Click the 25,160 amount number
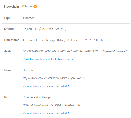131x118 pixels. pyautogui.click(x=27, y=29)
